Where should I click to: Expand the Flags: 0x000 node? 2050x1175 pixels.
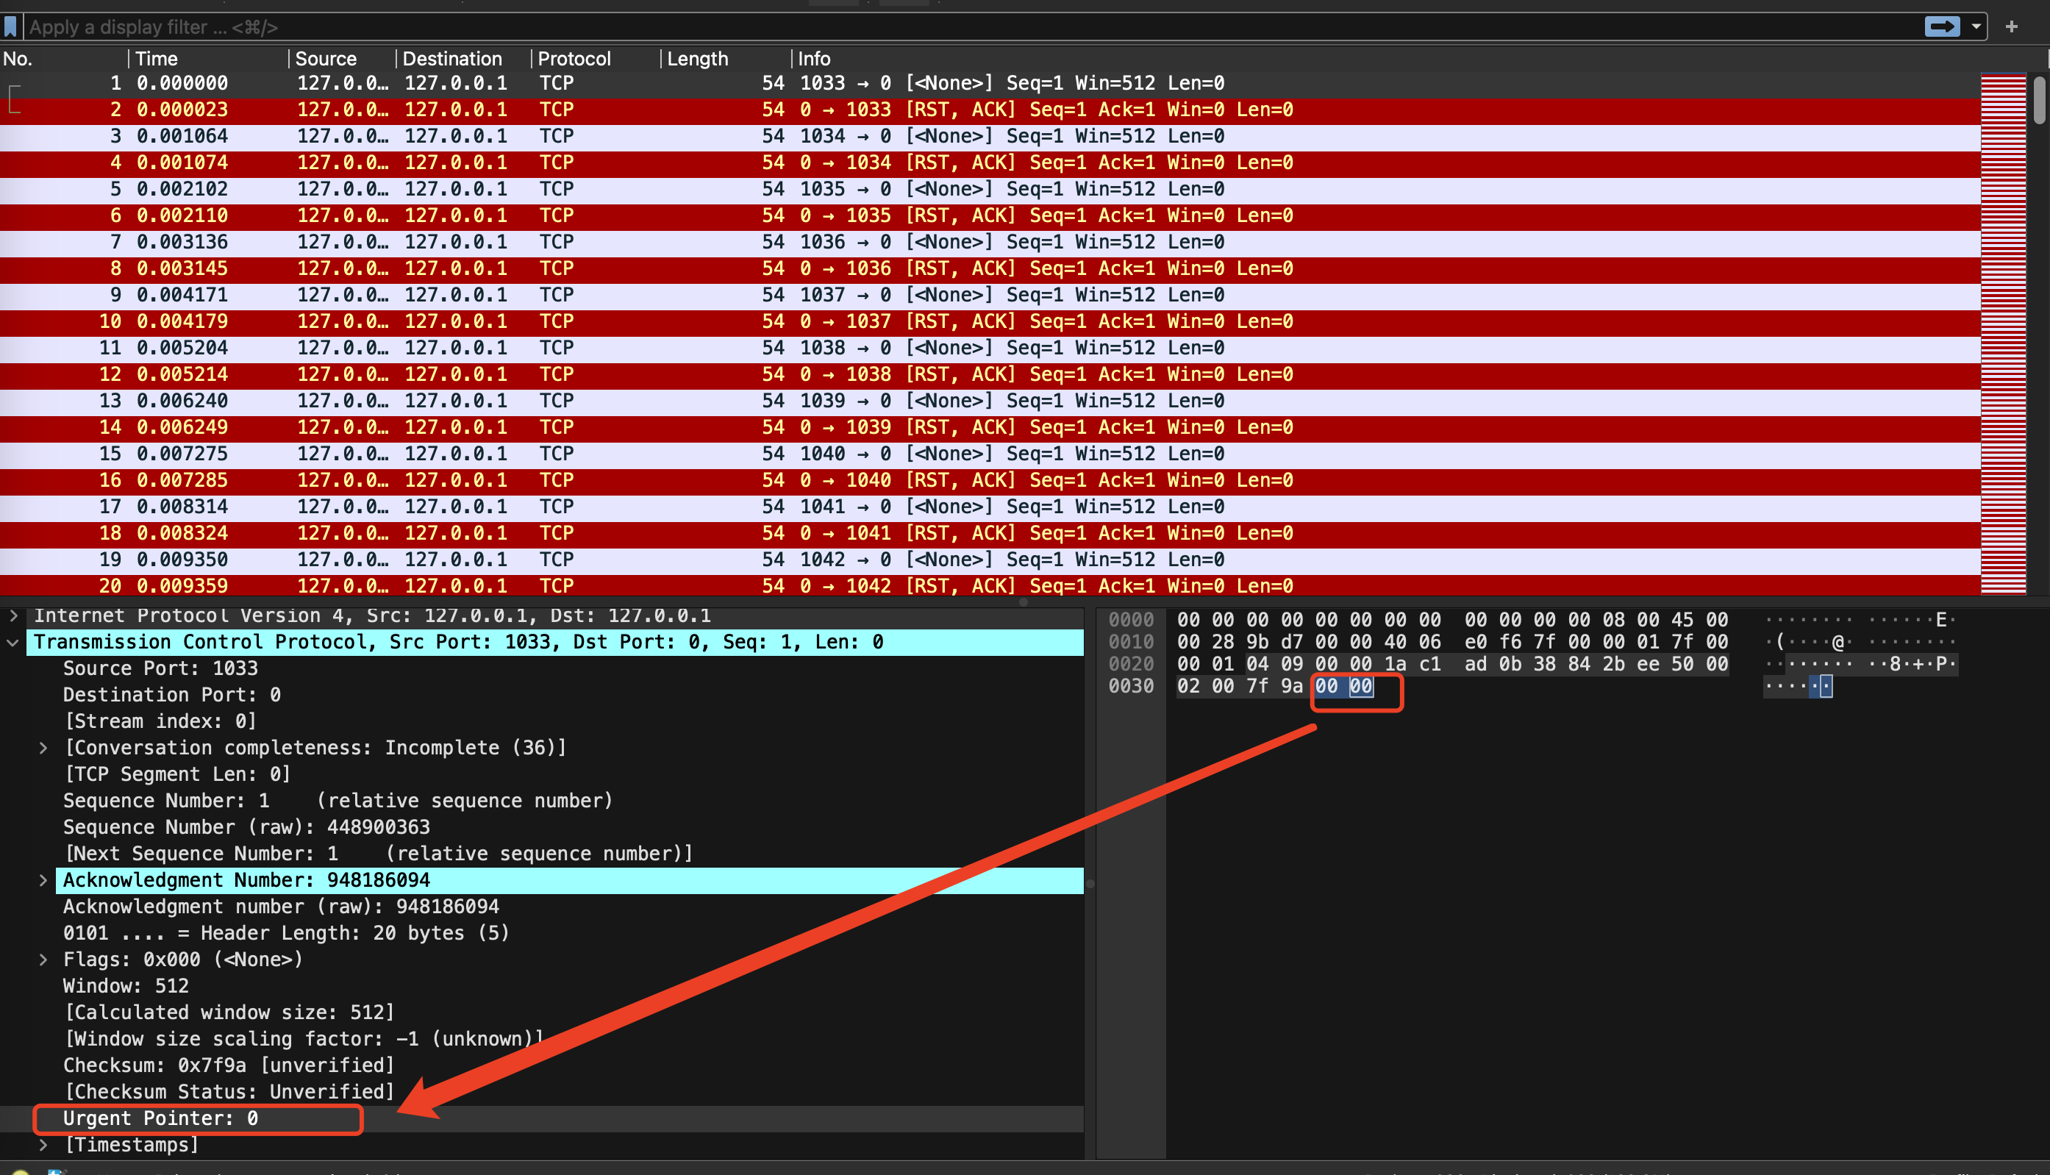pyautogui.click(x=43, y=960)
